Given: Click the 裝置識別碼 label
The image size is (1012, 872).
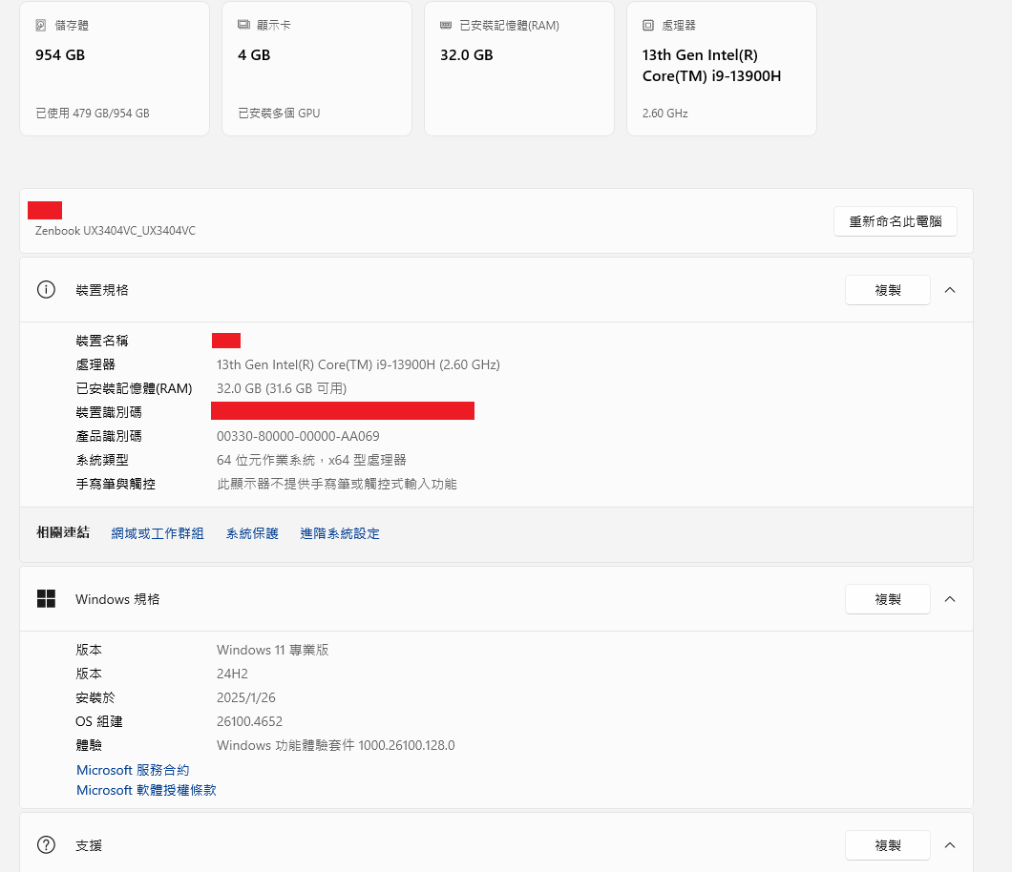Looking at the screenshot, I should coord(109,412).
